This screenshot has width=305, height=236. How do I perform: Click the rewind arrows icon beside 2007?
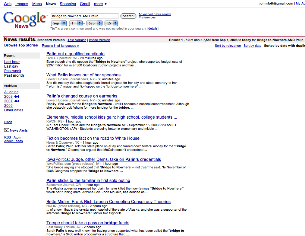pyautogui.click(x=17, y=101)
